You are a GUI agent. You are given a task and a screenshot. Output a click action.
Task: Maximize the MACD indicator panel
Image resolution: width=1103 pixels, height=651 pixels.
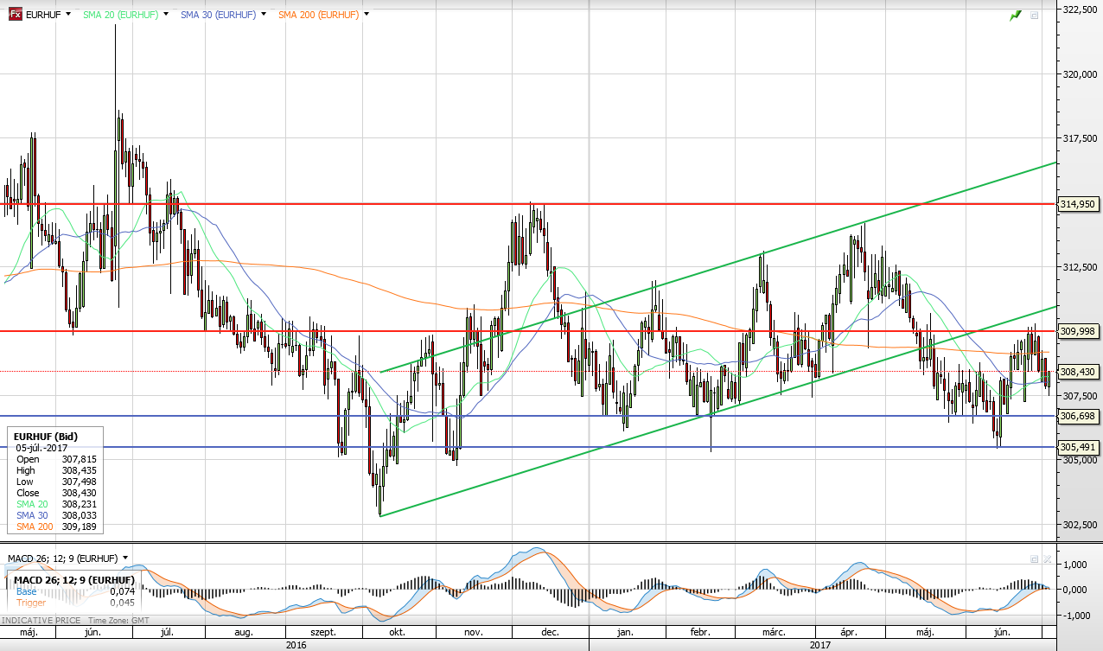tap(1034, 559)
